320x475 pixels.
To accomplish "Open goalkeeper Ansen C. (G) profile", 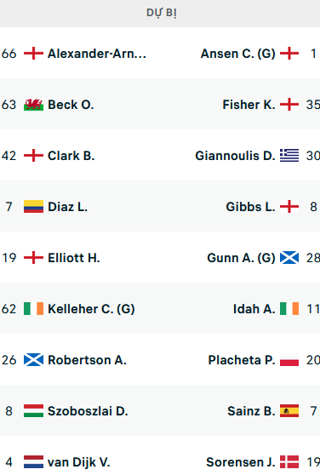I will (238, 54).
